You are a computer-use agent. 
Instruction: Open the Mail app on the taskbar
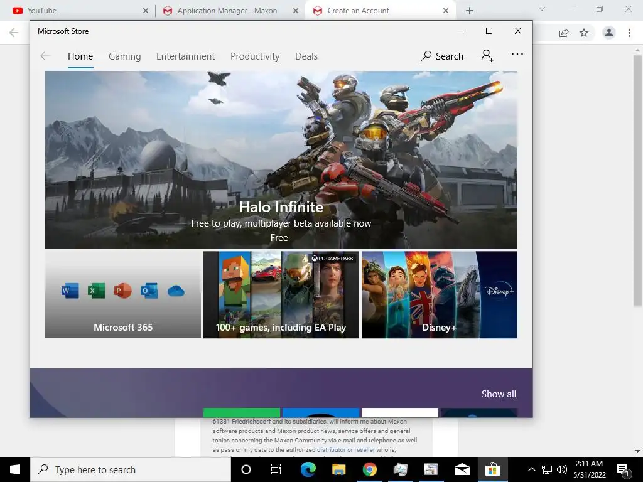pyautogui.click(x=462, y=469)
